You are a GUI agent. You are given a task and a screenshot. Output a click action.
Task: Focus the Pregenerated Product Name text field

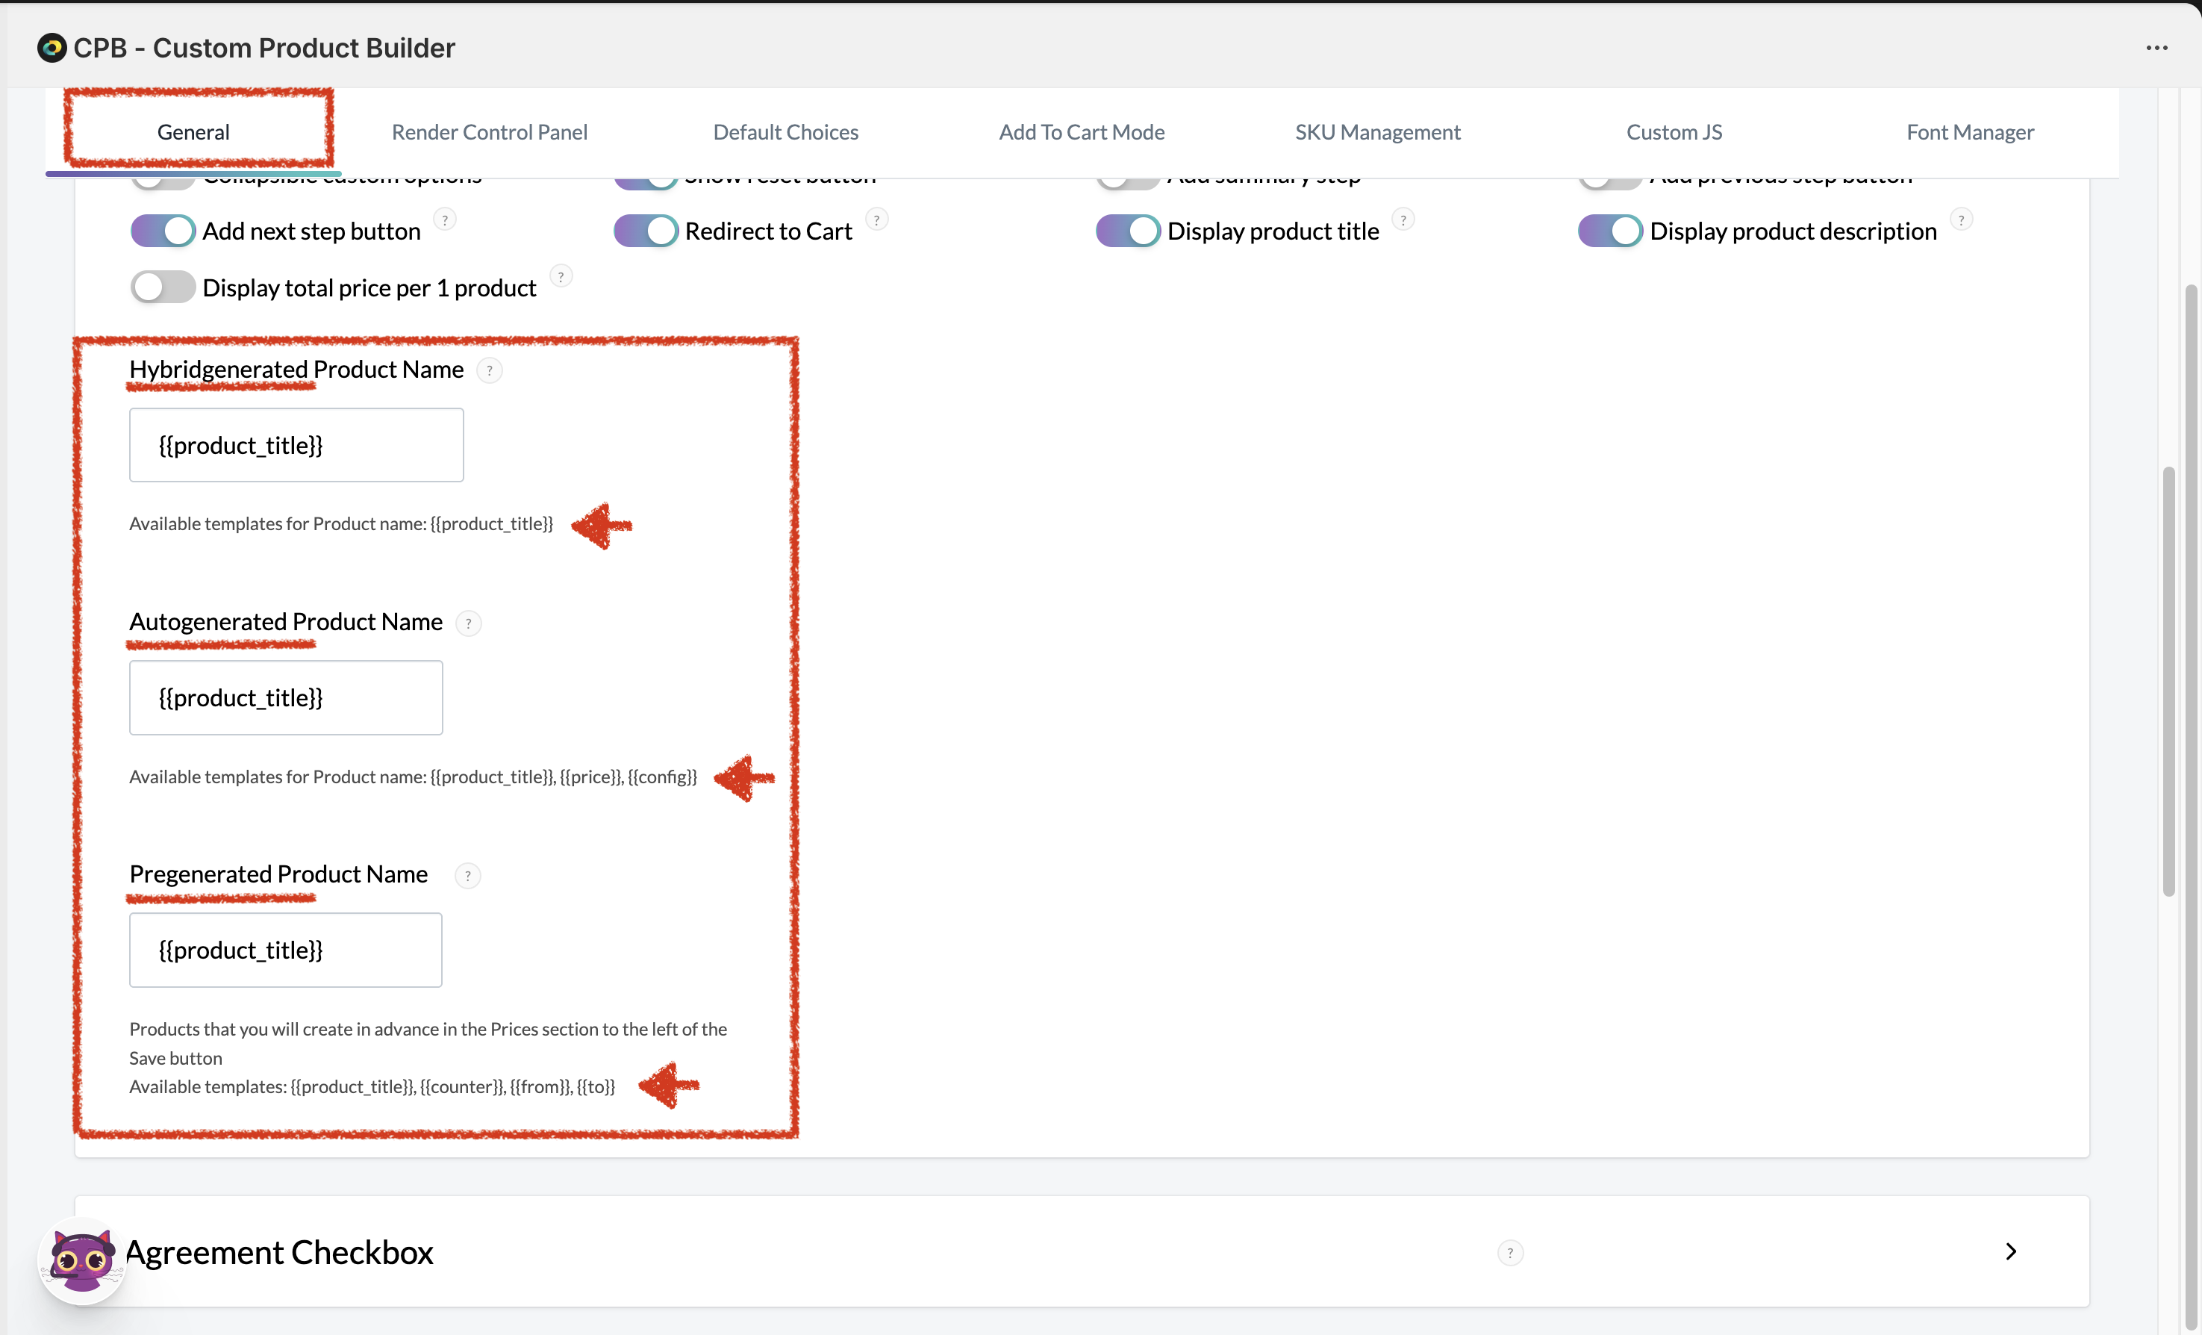[285, 950]
